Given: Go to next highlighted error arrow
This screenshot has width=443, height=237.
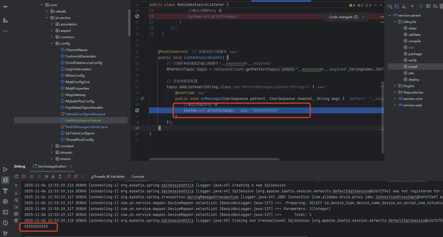Looking at the screenshot, I should point(381,5).
